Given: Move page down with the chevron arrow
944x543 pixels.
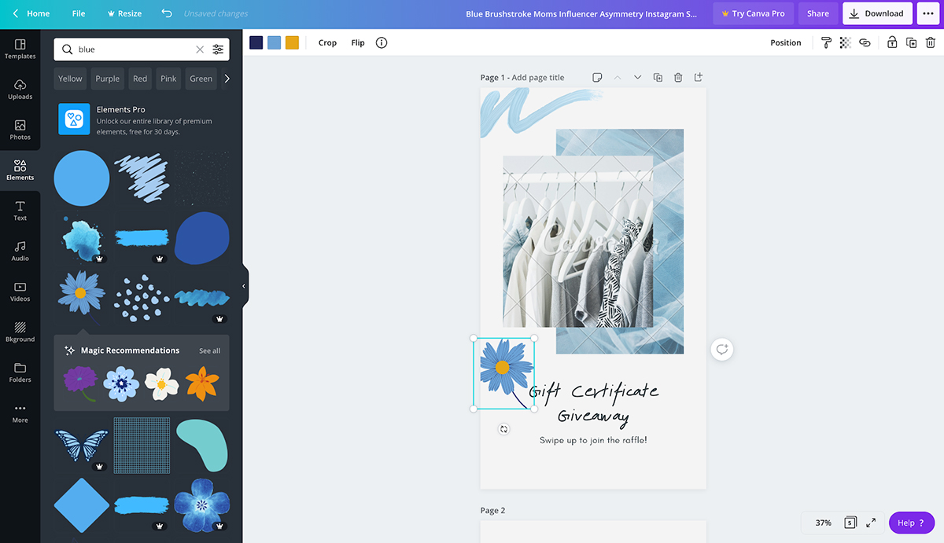Looking at the screenshot, I should [637, 78].
